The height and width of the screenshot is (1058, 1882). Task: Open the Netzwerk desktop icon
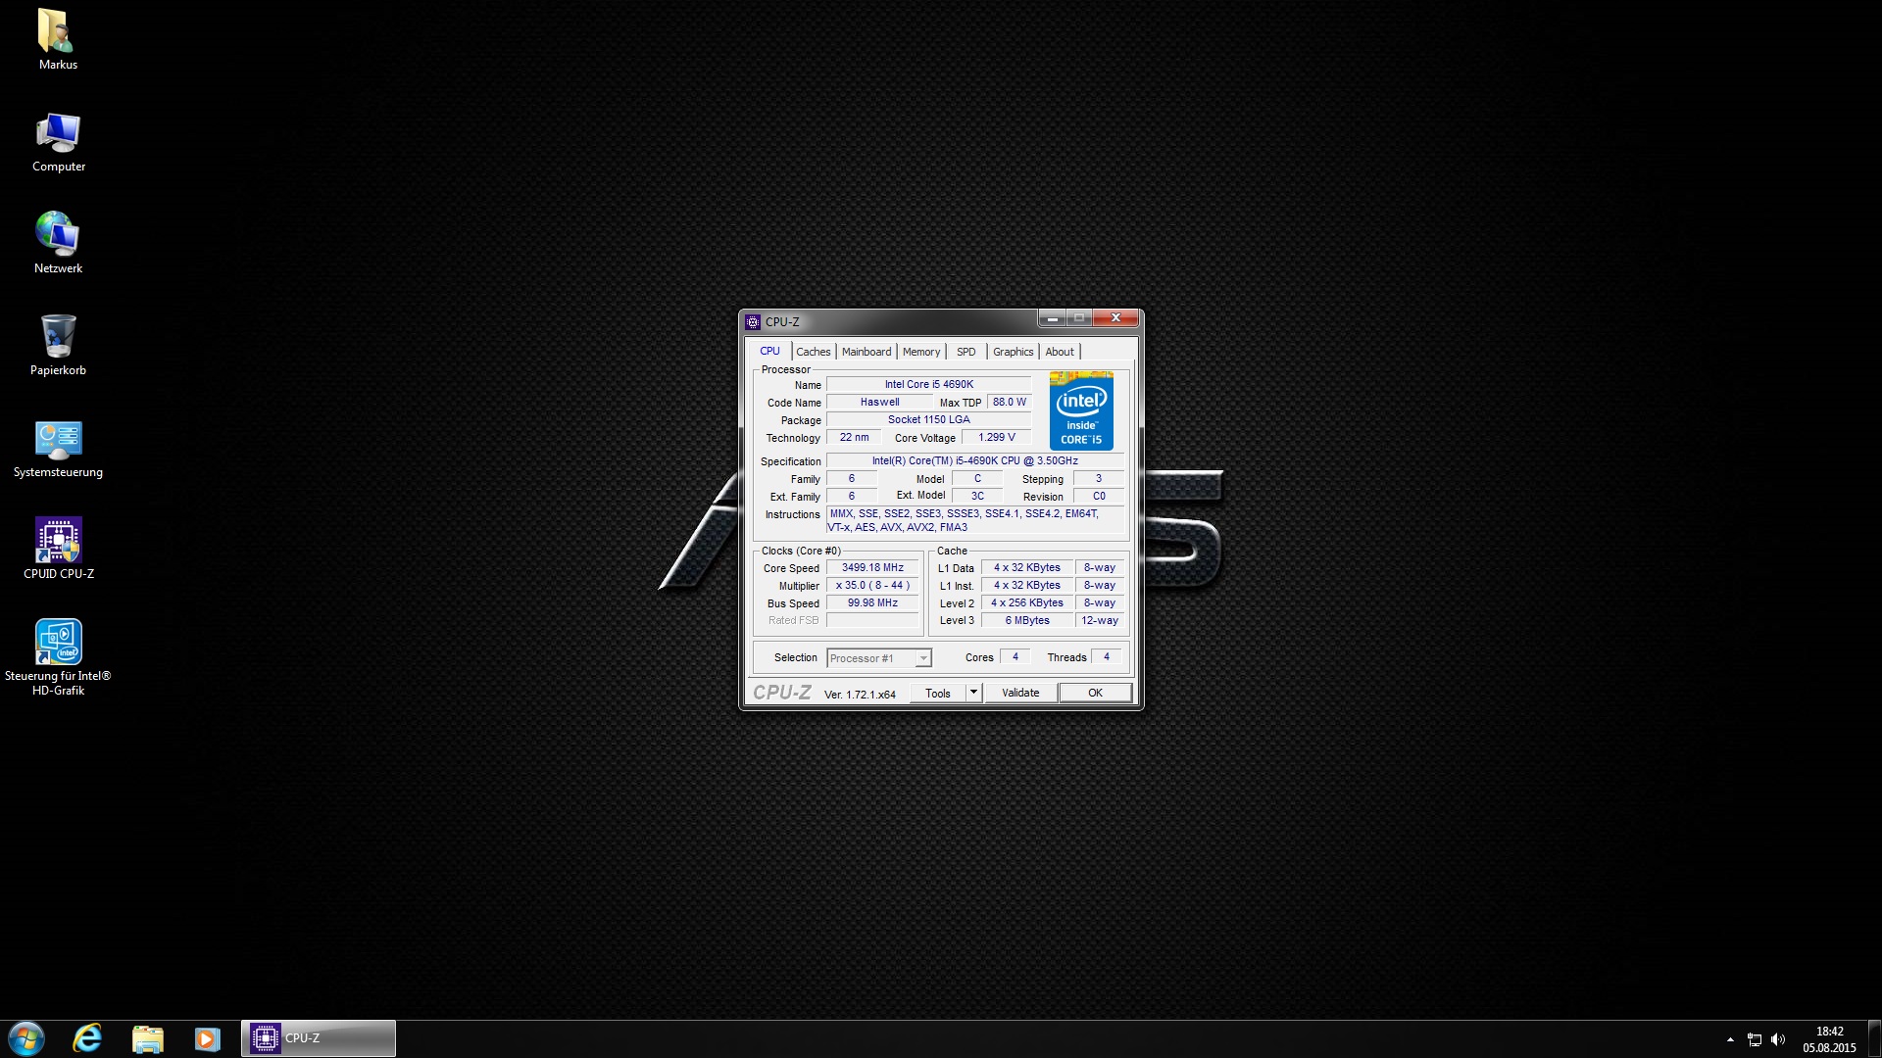[x=58, y=234]
